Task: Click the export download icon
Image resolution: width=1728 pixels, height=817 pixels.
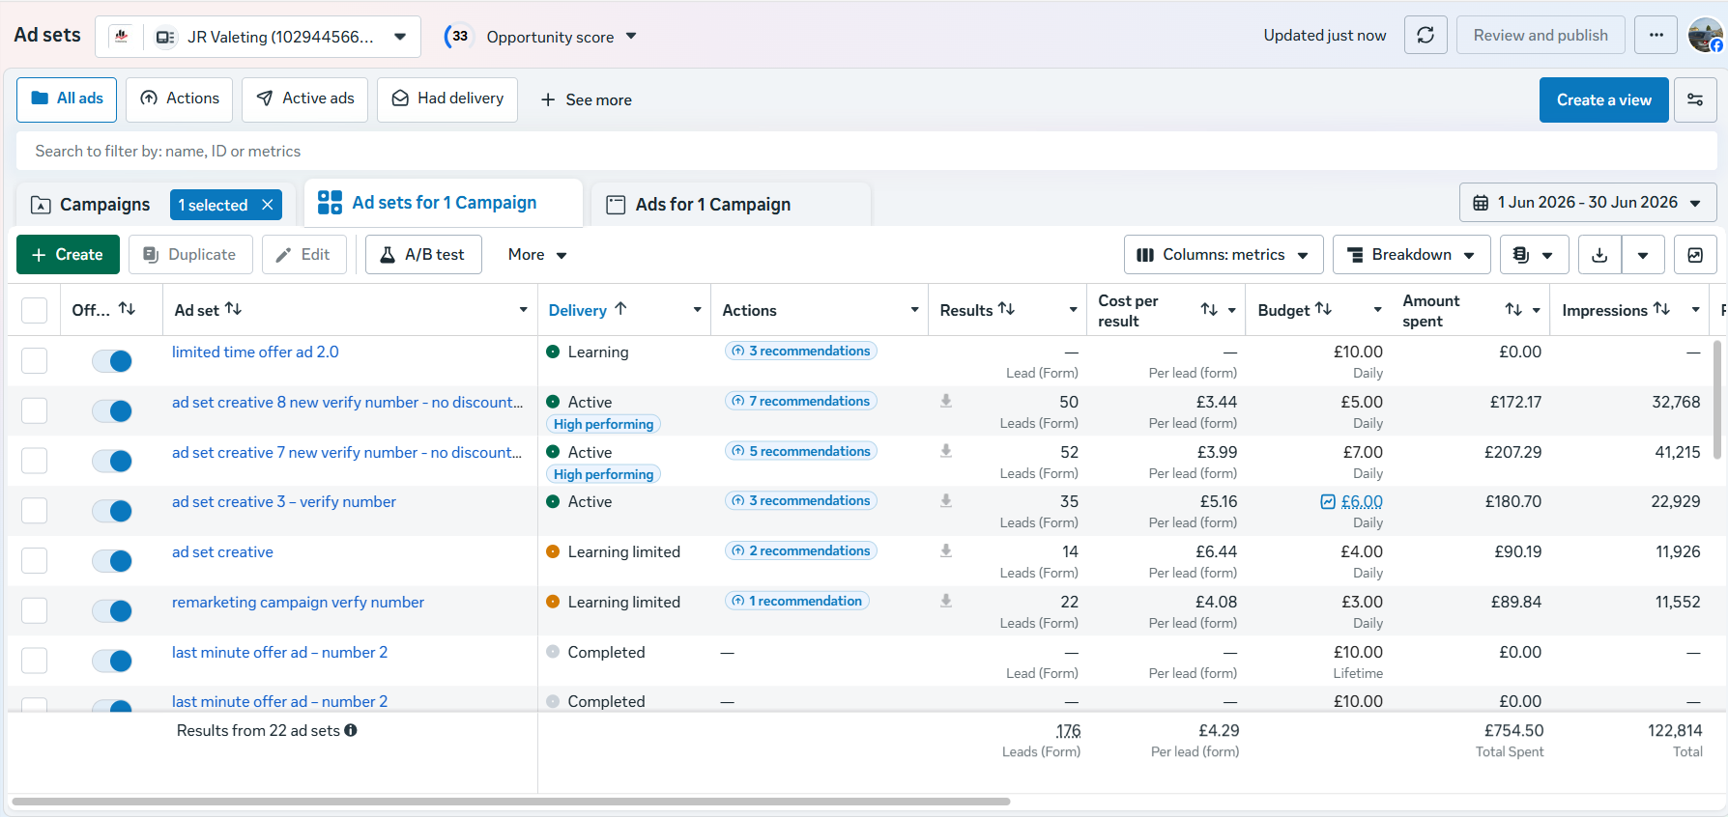Action: (1599, 255)
